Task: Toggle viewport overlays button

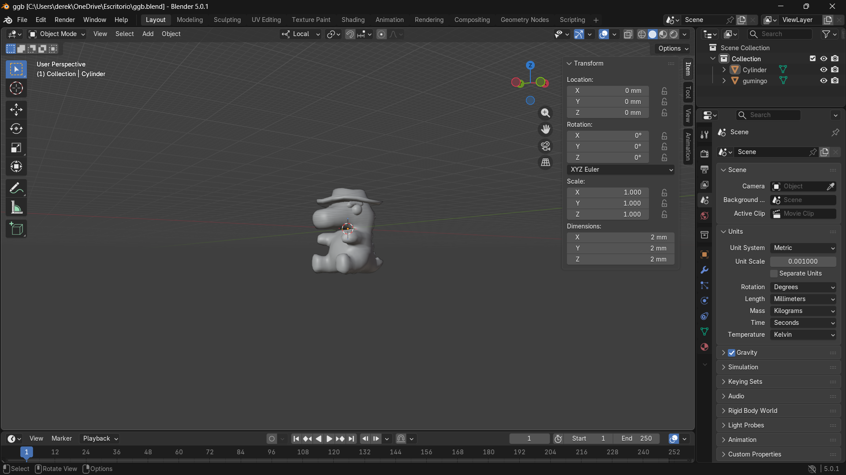Action: [604, 34]
